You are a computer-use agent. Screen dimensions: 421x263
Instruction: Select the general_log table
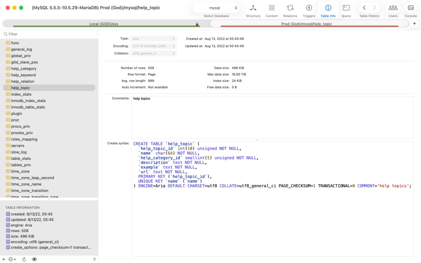49,49
